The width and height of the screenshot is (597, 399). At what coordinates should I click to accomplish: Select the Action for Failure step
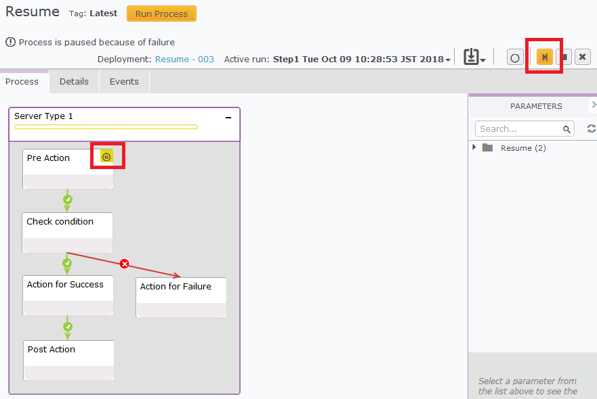[181, 297]
